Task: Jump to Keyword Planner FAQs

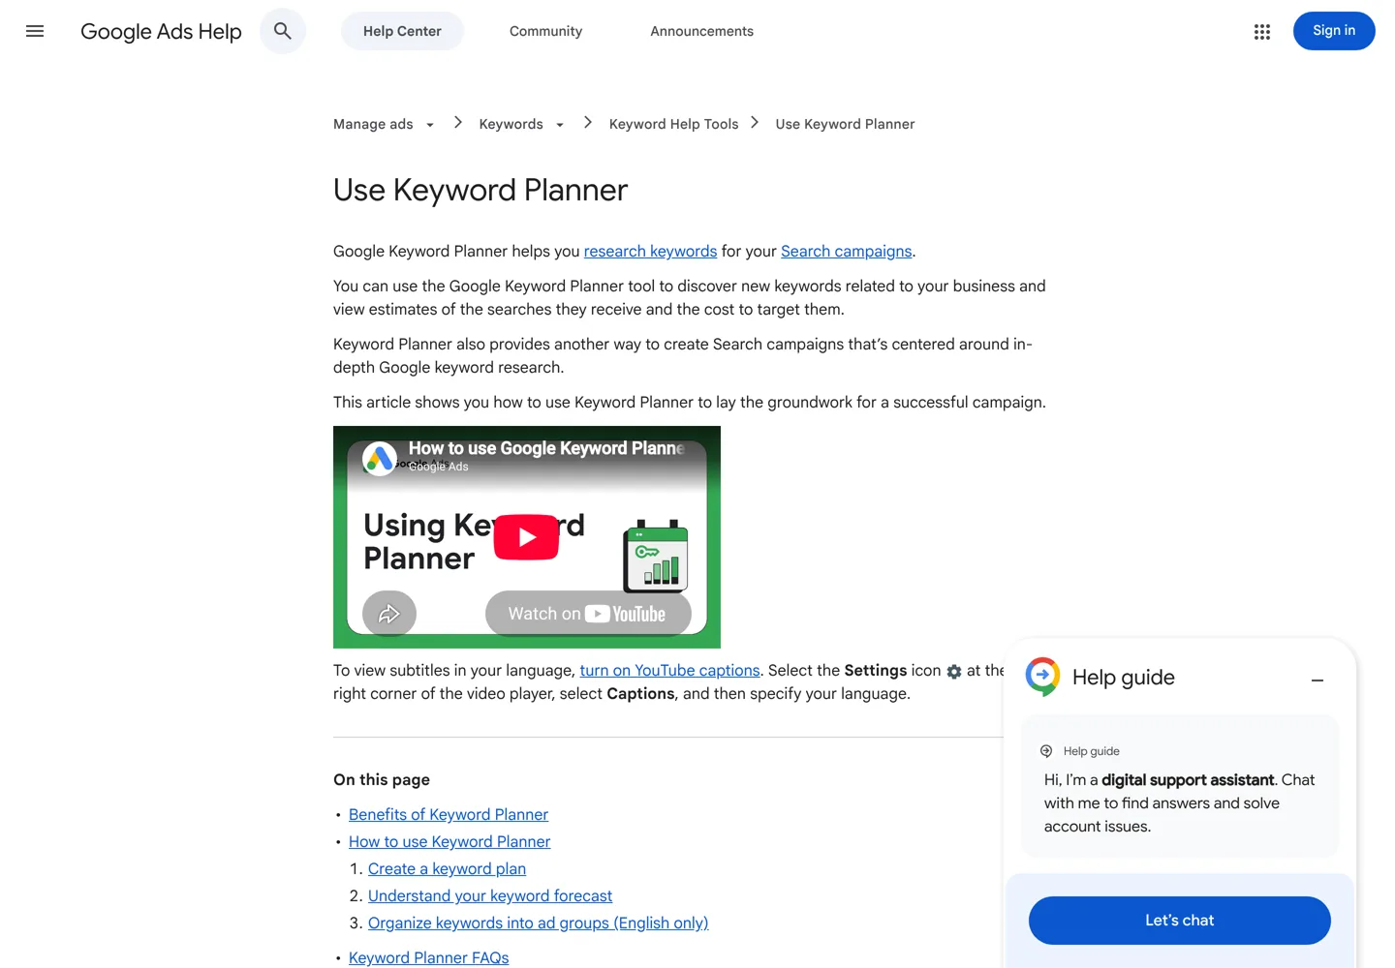Action: (x=428, y=958)
